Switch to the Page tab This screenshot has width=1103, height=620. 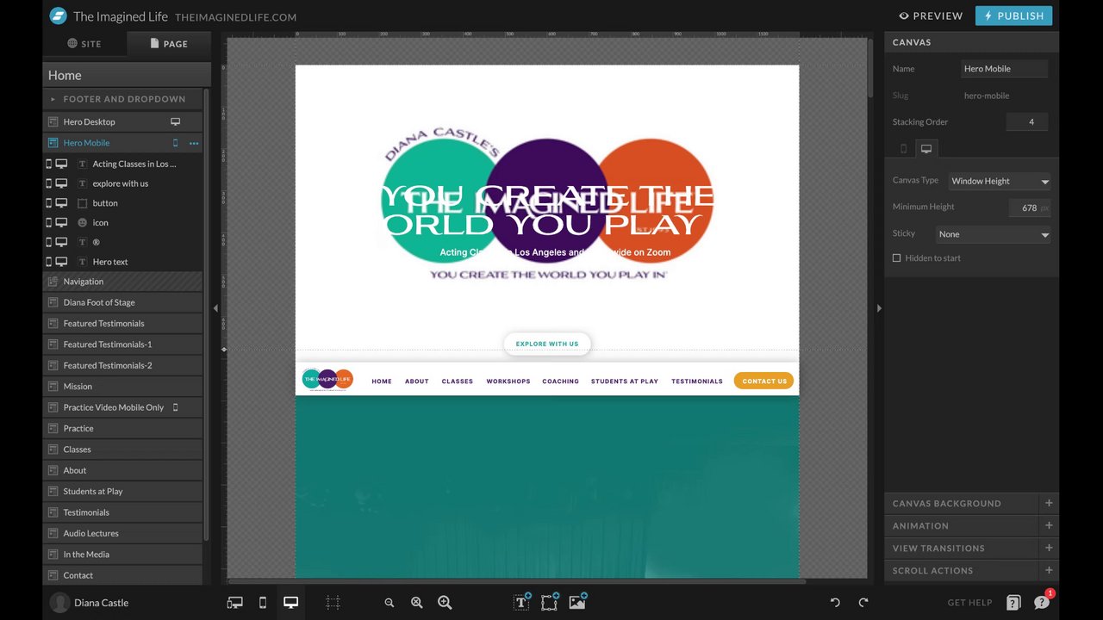tap(169, 44)
